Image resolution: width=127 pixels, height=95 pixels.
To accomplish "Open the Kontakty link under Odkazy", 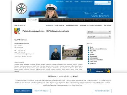I will tap(92, 54).
